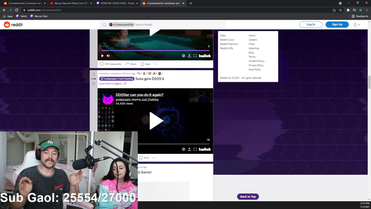Image resolution: width=371 pixels, height=209 pixels.
Task: Click the browser forward arrow
Action: pos(10,10)
